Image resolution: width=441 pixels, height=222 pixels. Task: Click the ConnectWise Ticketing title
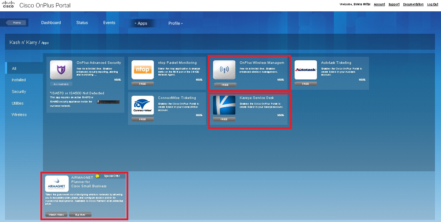point(177,98)
